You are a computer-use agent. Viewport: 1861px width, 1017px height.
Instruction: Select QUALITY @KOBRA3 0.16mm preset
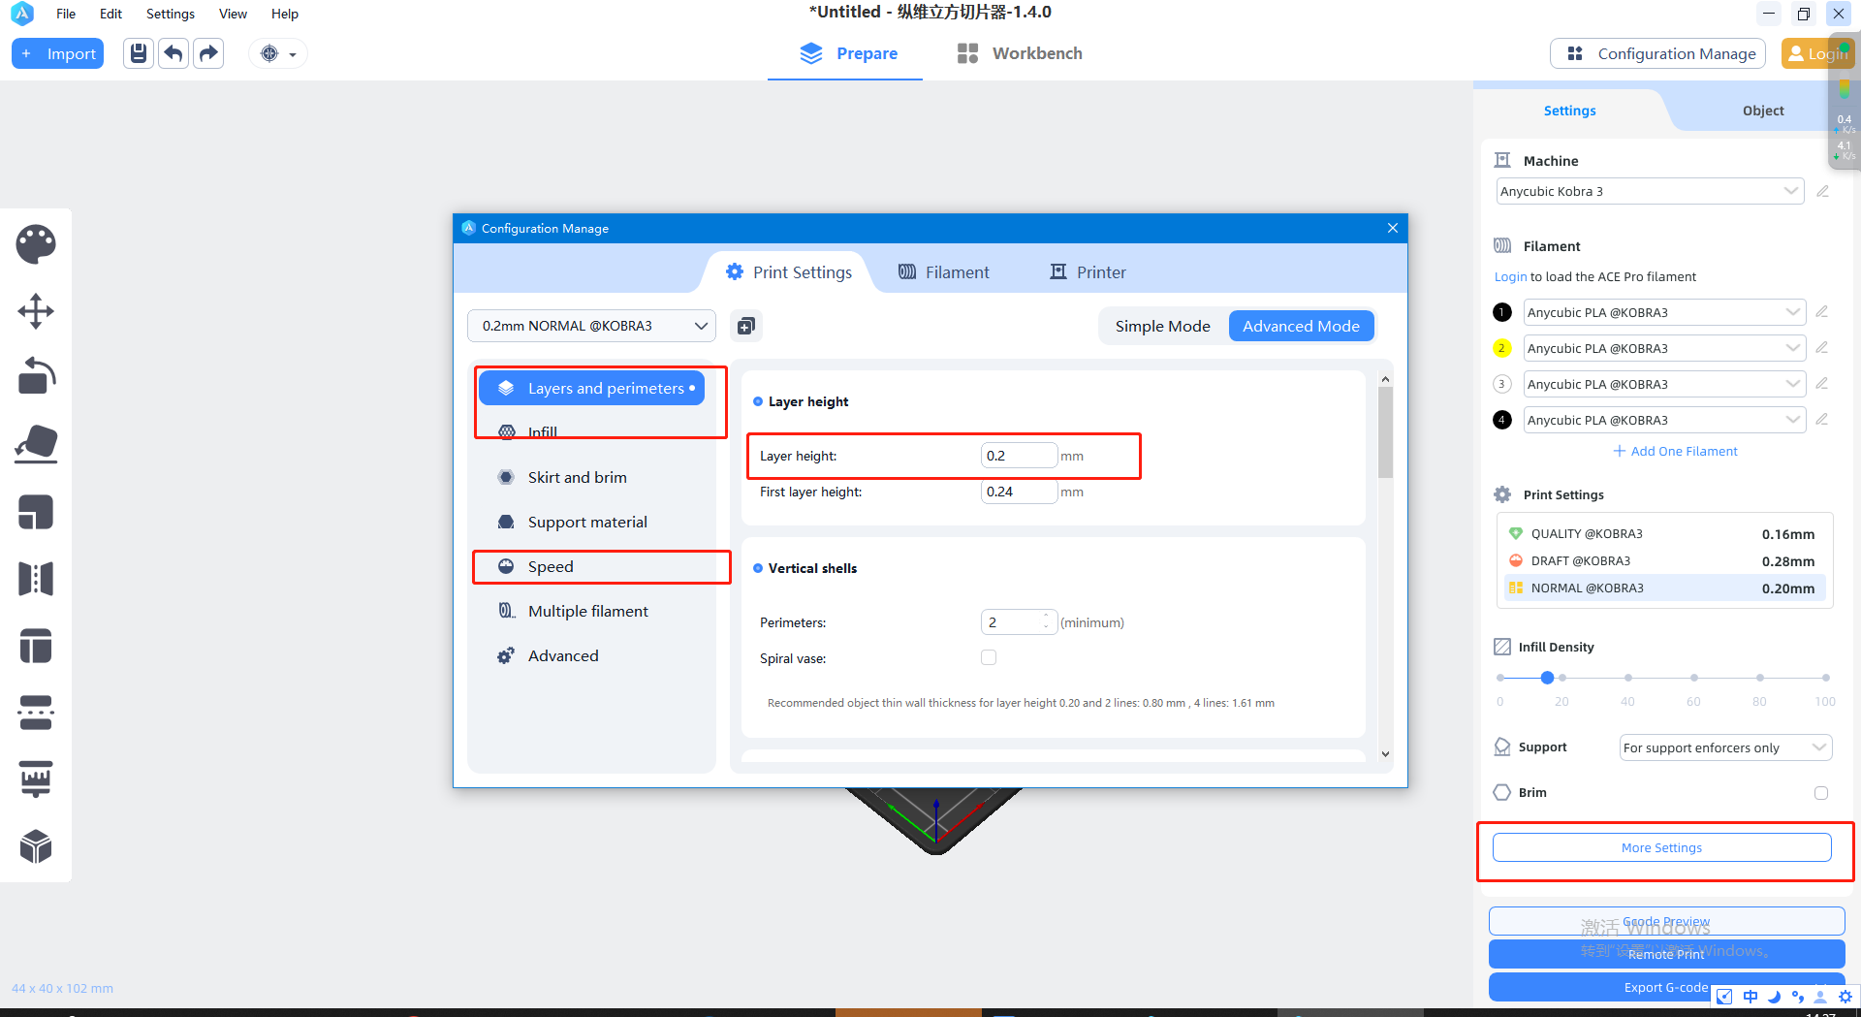1664,534
